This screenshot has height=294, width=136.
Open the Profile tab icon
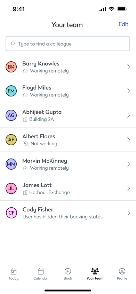[122, 271]
